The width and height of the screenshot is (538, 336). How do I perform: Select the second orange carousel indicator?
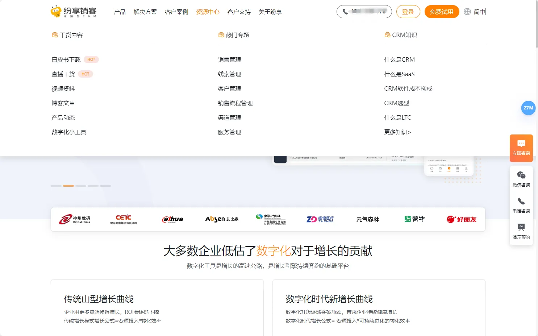pos(68,186)
